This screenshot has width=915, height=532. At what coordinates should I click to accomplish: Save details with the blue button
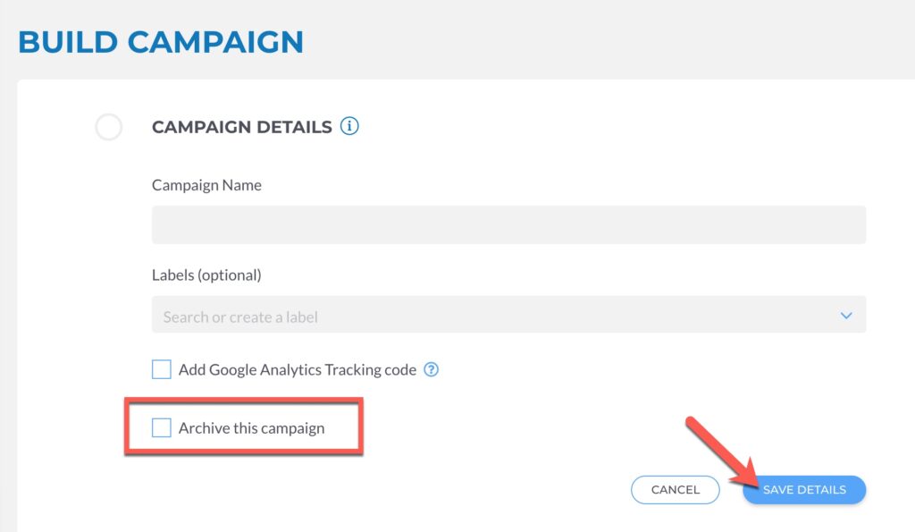pyautogui.click(x=804, y=489)
